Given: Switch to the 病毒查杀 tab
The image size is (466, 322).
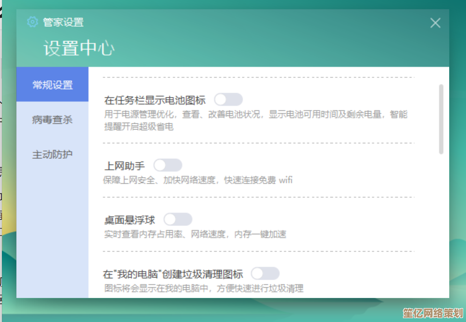Looking at the screenshot, I should pyautogui.click(x=52, y=119).
